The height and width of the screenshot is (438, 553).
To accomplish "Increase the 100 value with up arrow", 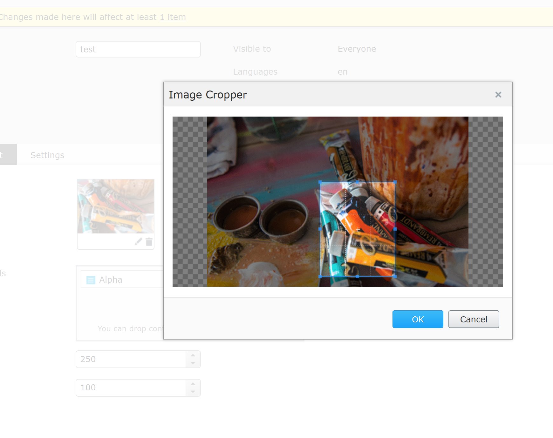I will [193, 384].
